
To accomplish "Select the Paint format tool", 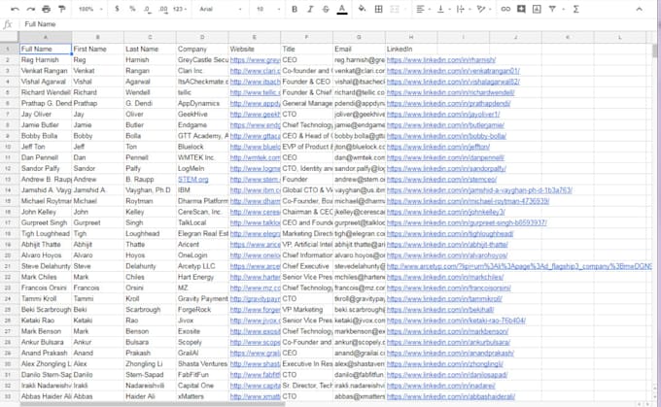I will (x=63, y=8).
